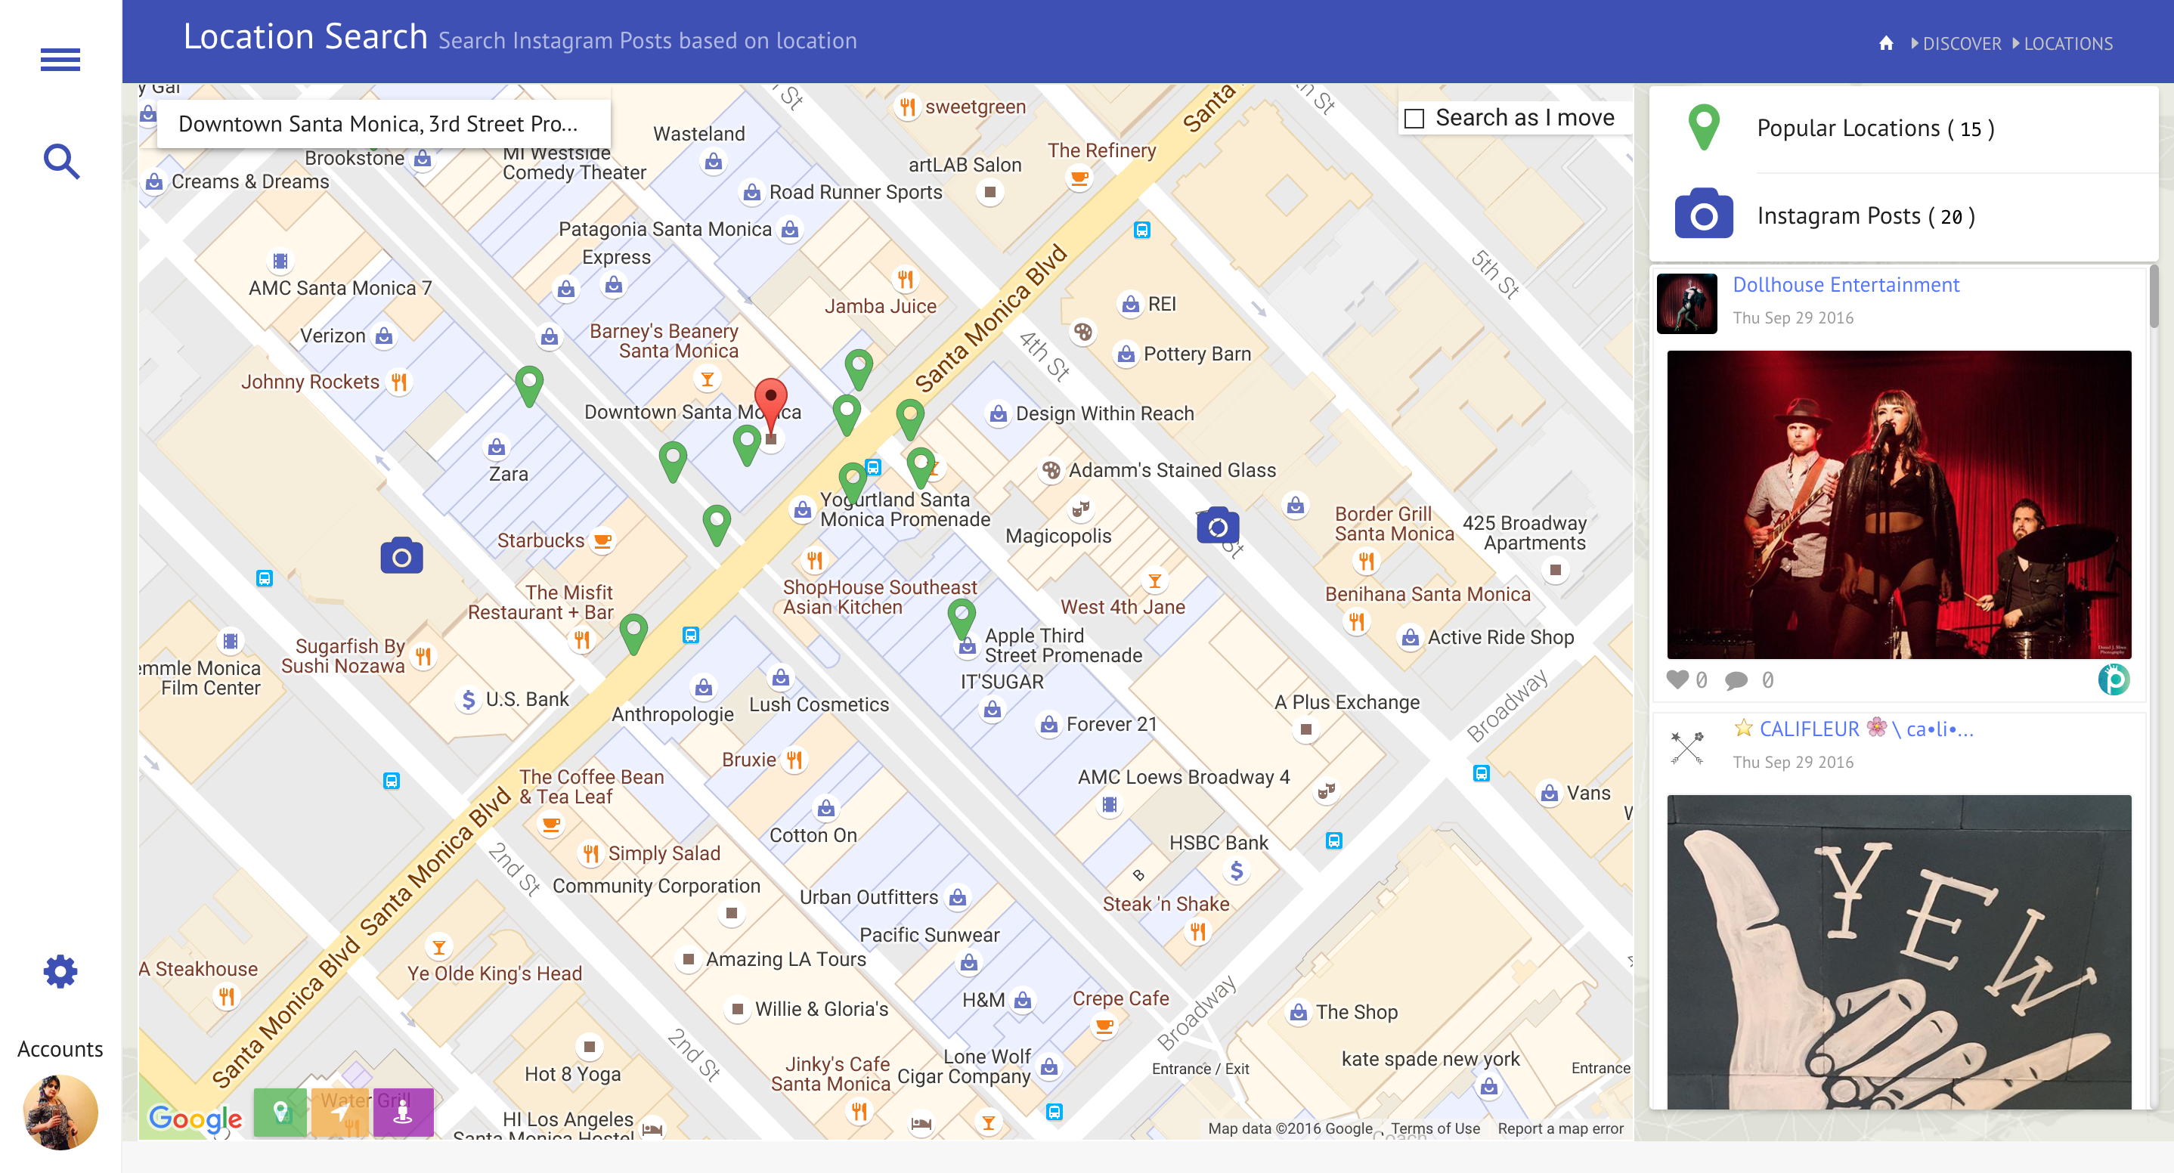Viewport: 2174px width, 1173px height.
Task: Click the search magnifier in sidebar
Action: (x=62, y=161)
